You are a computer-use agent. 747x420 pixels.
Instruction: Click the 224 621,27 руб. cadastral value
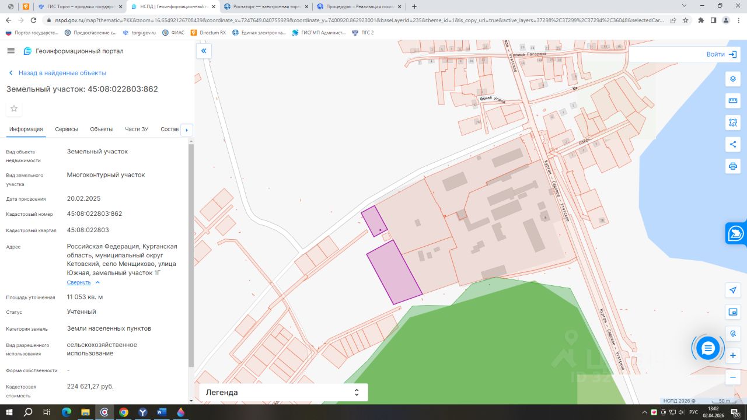90,386
